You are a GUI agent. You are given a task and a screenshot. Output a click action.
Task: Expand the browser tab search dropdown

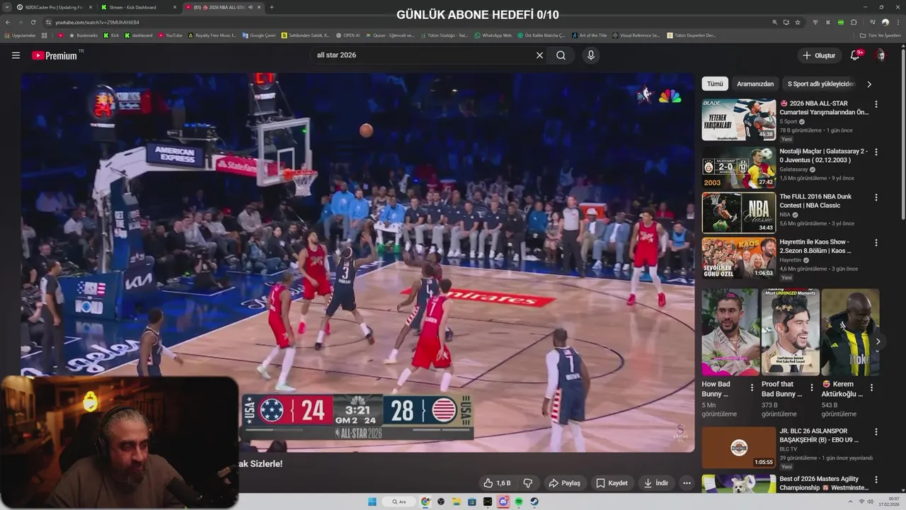pyautogui.click(x=8, y=7)
